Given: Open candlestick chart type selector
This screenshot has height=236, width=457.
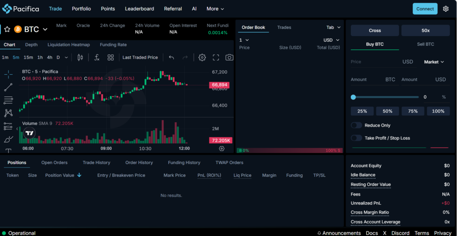Looking at the screenshot, I should [x=80, y=57].
